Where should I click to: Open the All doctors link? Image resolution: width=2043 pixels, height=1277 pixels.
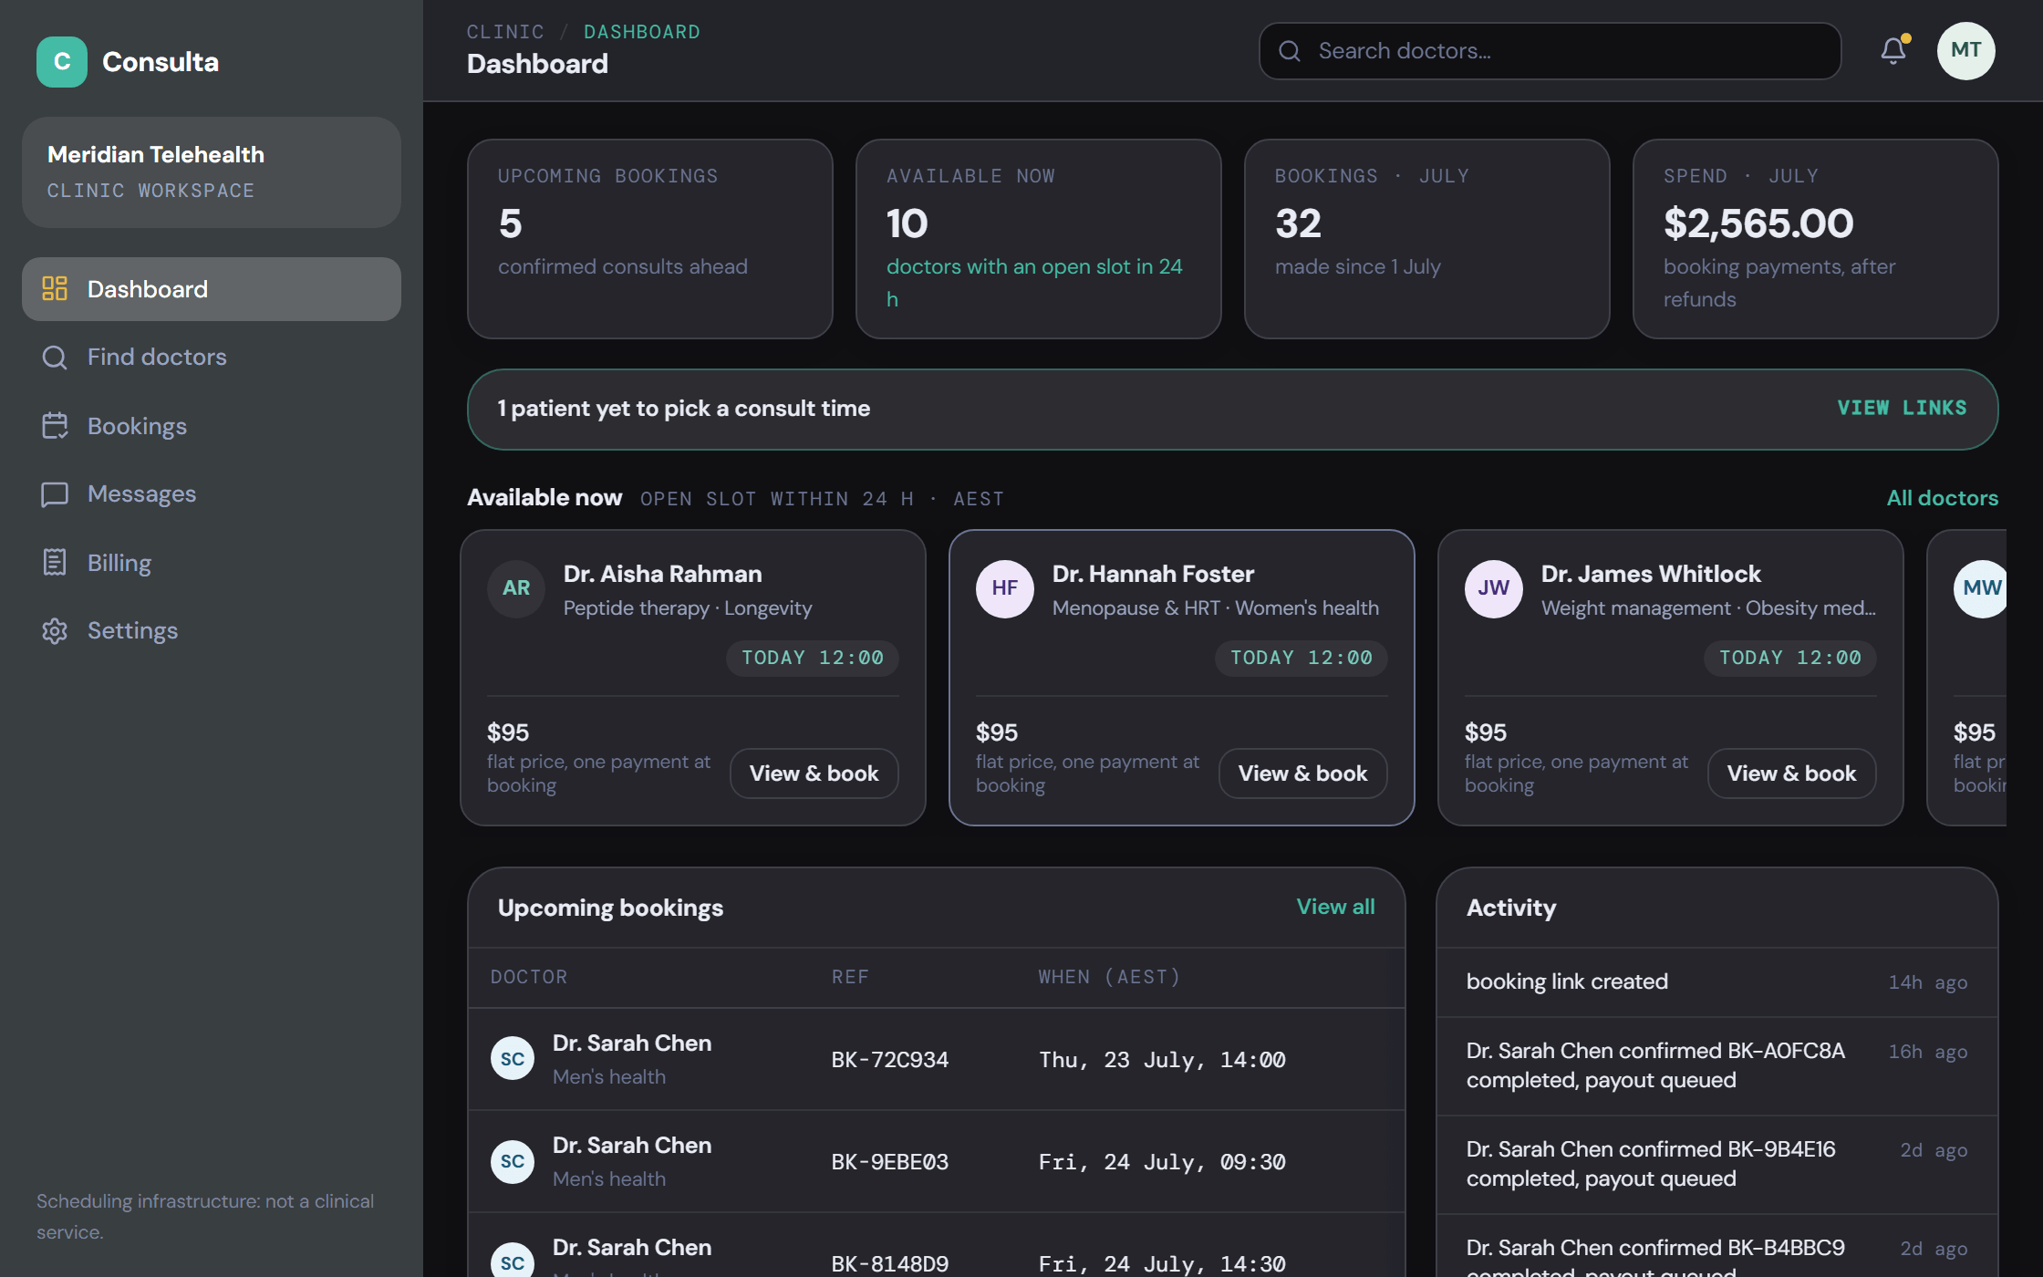1942,498
